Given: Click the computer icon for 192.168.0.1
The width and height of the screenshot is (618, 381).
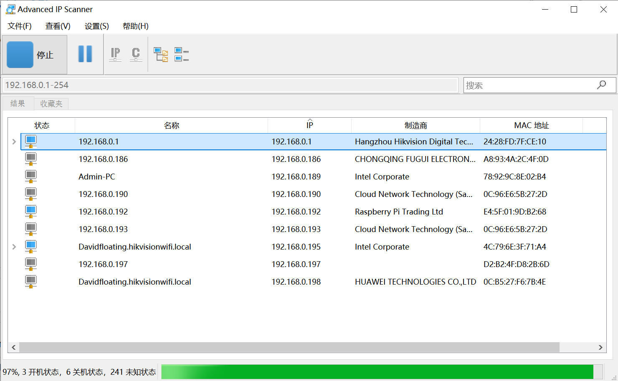Looking at the screenshot, I should pos(31,141).
